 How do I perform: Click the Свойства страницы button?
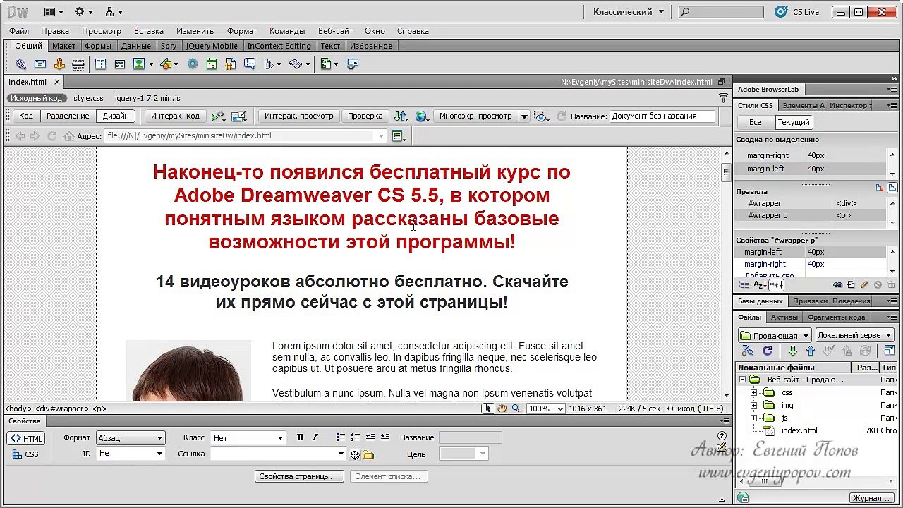pyautogui.click(x=300, y=476)
